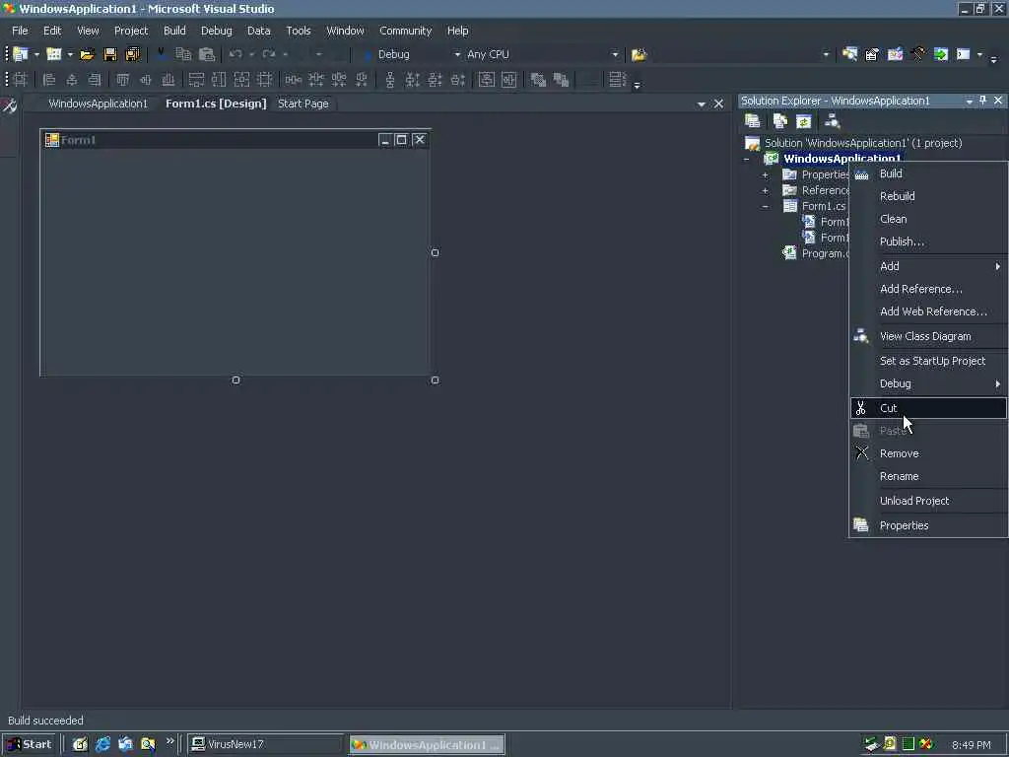Click the Align Tops layout icon
1009x757 pixels.
(x=122, y=80)
